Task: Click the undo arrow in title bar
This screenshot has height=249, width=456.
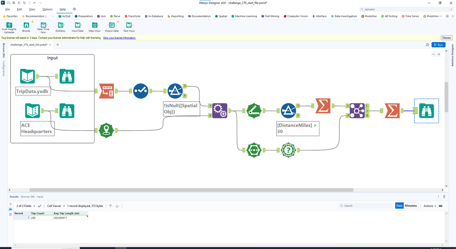Action: [x=35, y=3]
